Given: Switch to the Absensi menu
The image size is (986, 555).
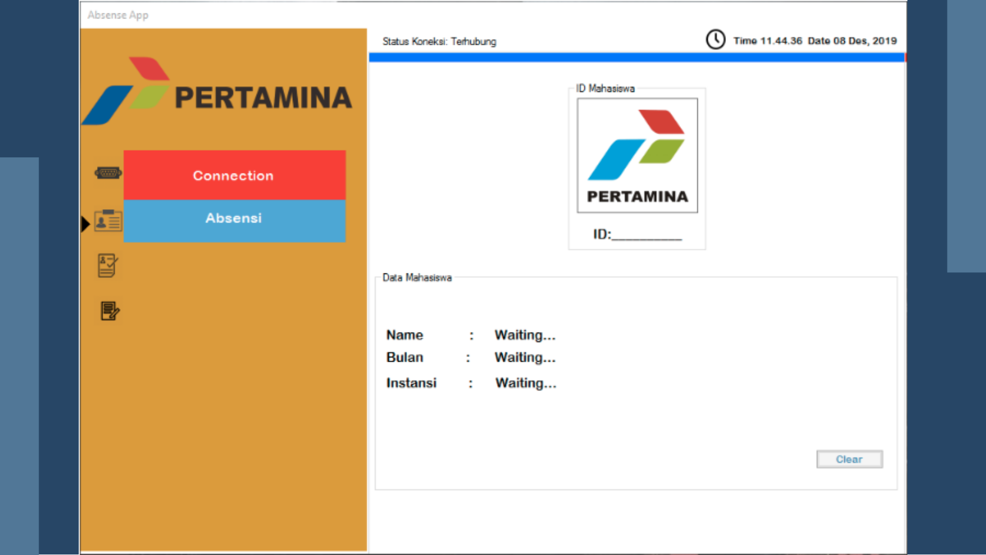Looking at the screenshot, I should (234, 220).
